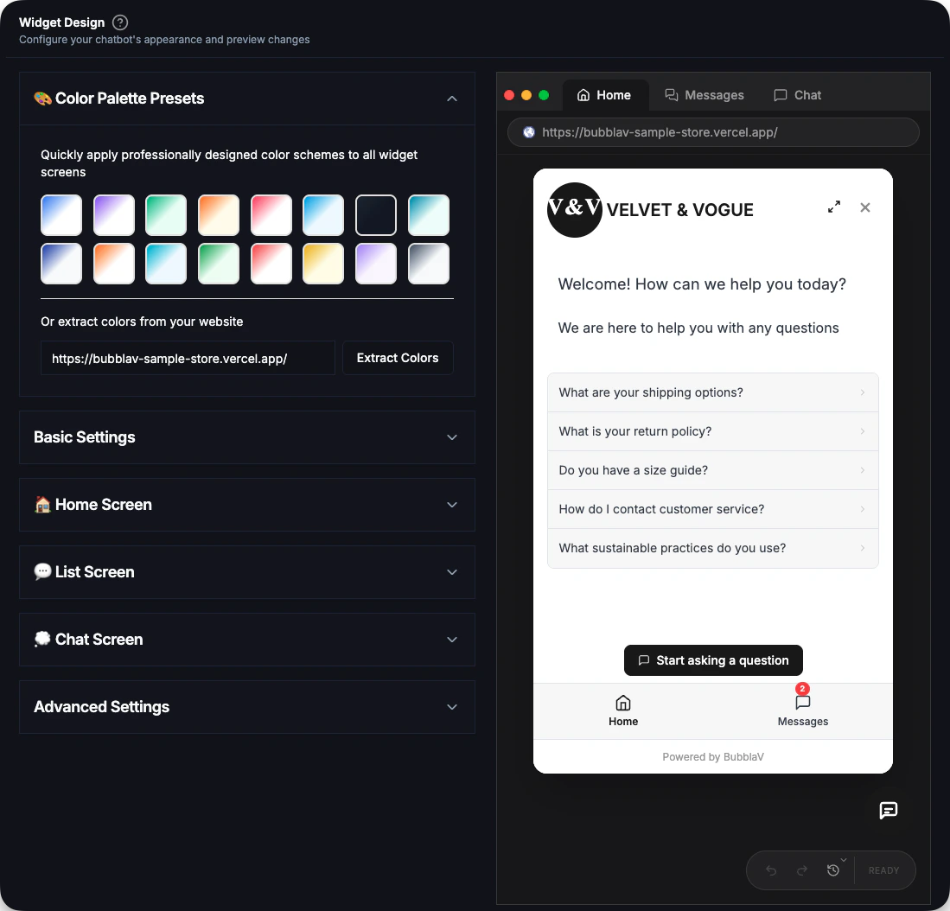Click the yellow window dot in the preview

coord(526,95)
